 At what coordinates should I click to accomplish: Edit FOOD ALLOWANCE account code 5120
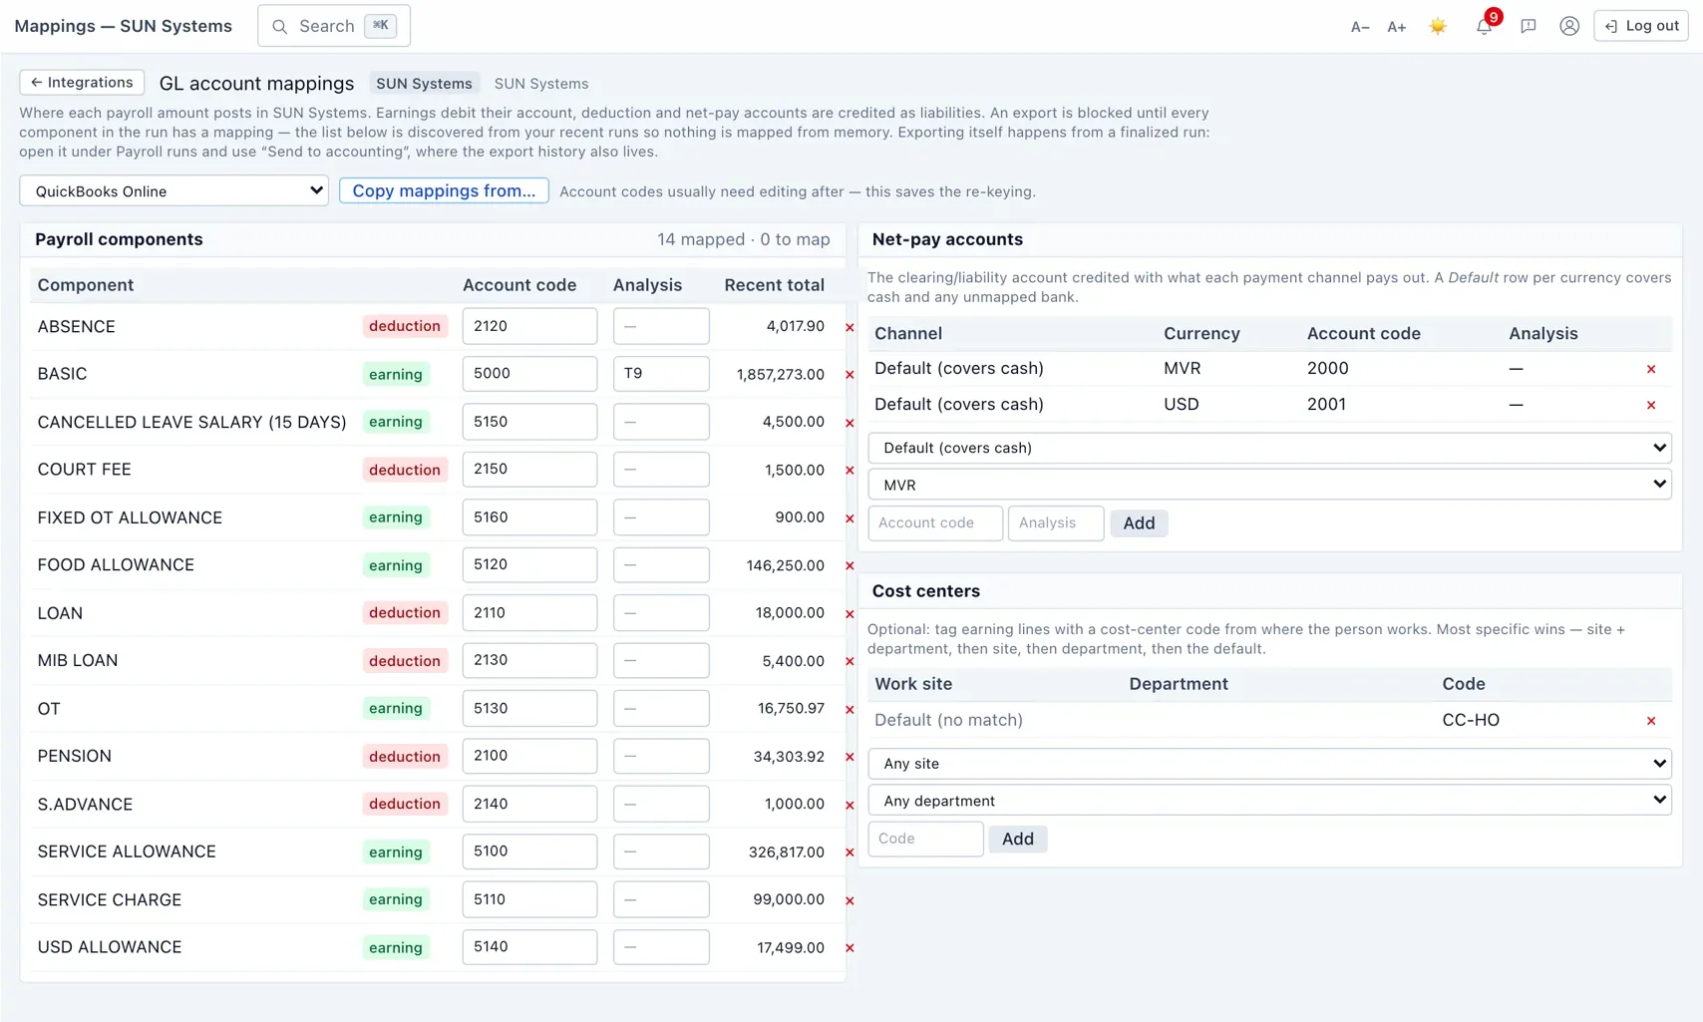529,565
